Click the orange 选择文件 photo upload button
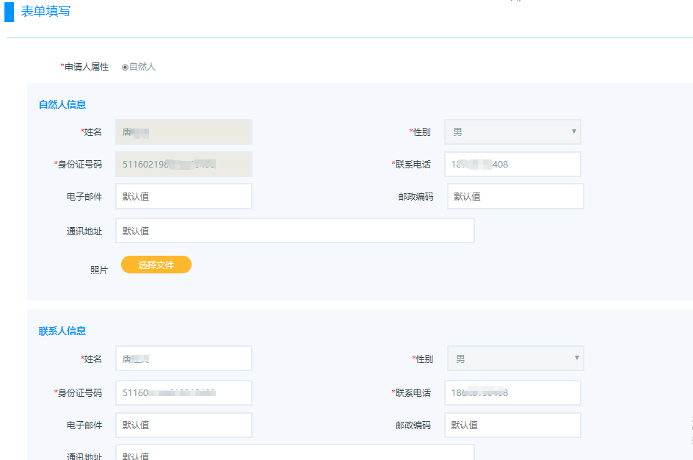This screenshot has height=460, width=693. (x=156, y=265)
